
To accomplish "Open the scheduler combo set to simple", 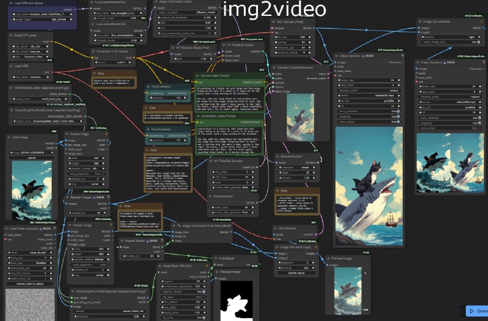I will (296, 168).
